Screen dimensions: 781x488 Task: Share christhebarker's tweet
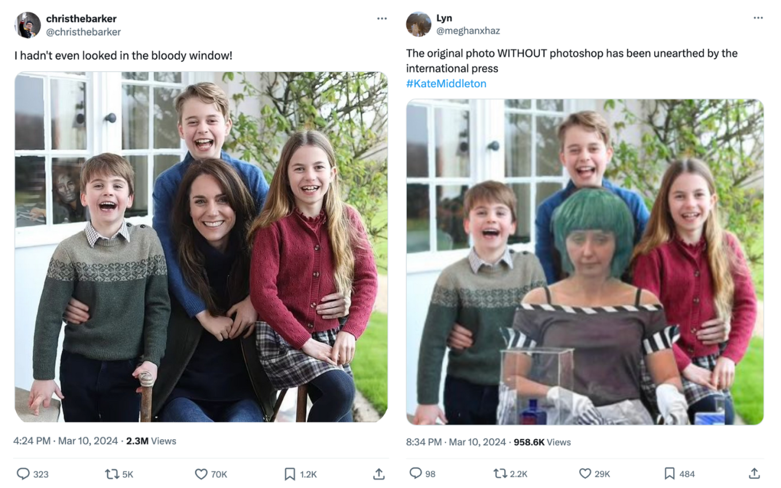pyautogui.click(x=378, y=474)
